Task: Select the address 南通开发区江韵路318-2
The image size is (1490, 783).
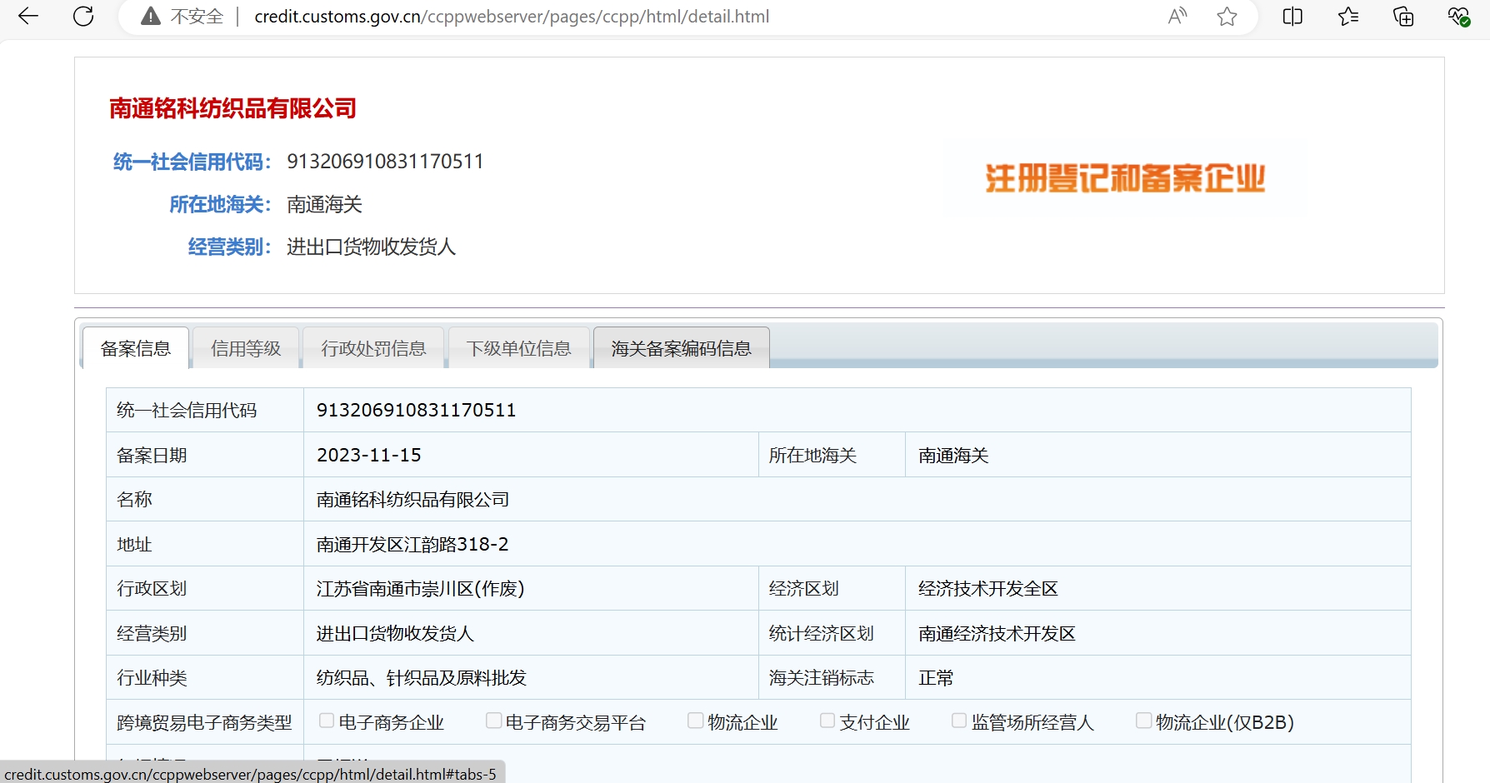Action: [x=412, y=545]
